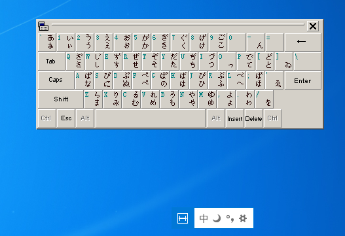Tap the G の key
The height and width of the screenshot is (236, 345).
[x=160, y=80]
